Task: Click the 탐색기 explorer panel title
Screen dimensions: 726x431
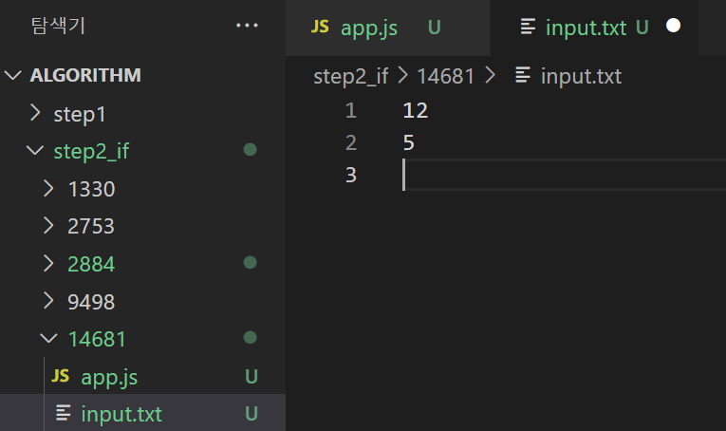Action: 58,26
